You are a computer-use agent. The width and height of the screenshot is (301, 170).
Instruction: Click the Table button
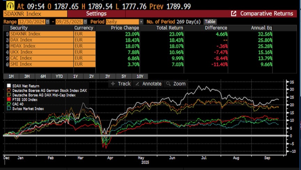click(x=210, y=22)
